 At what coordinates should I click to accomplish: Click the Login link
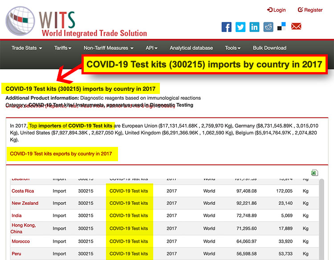point(277,10)
